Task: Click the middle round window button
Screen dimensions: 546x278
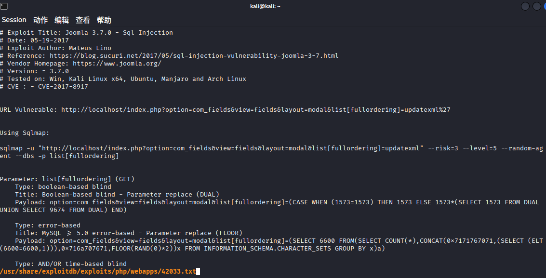Action: coord(536,6)
